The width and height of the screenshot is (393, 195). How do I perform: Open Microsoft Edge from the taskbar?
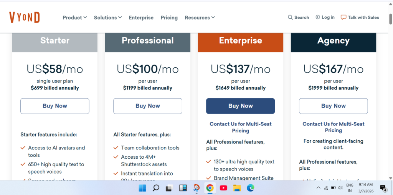pyautogui.click(x=250, y=188)
